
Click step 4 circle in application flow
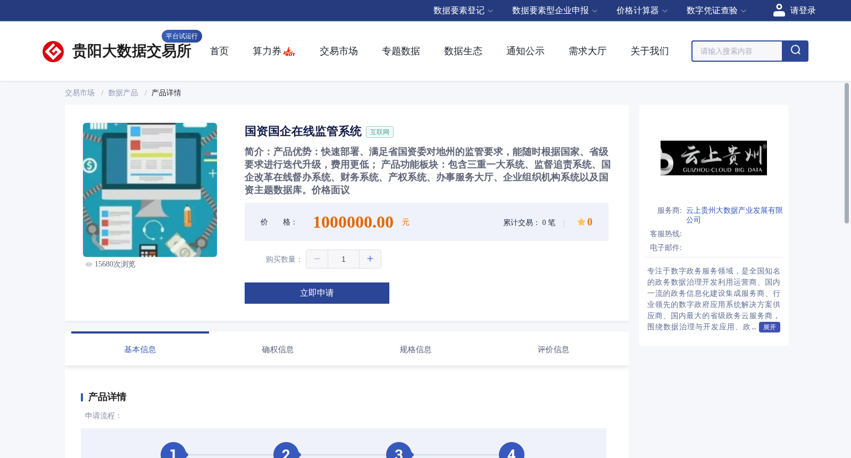click(512, 451)
